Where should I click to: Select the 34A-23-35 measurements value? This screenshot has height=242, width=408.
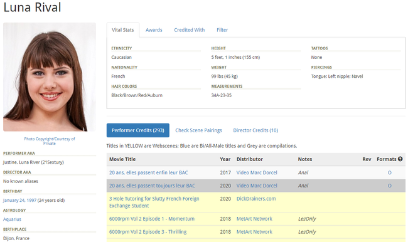coord(221,95)
